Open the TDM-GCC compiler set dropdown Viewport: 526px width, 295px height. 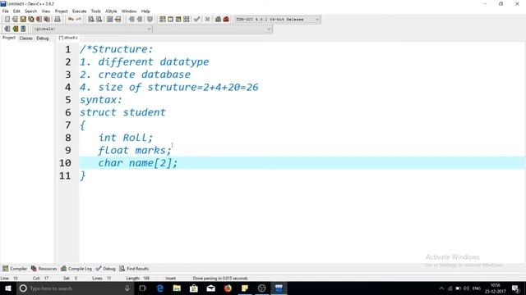tap(278, 20)
